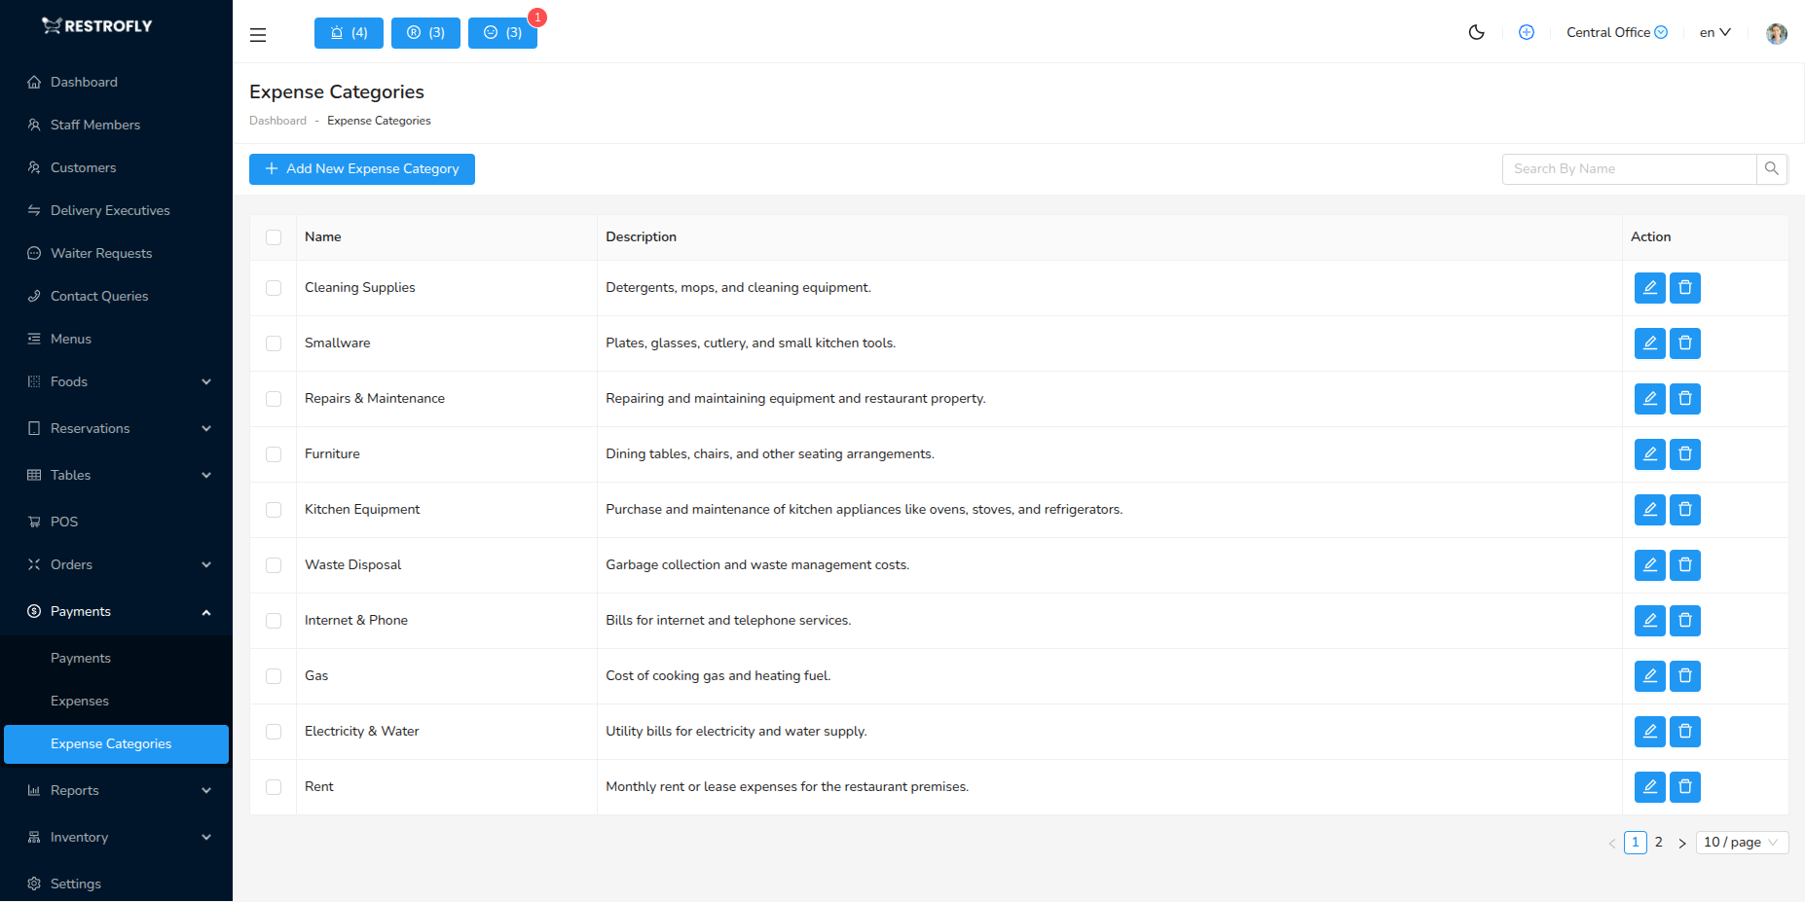Delete the Rent category using trash icon
This screenshot has height=902, width=1805.
[1684, 786]
